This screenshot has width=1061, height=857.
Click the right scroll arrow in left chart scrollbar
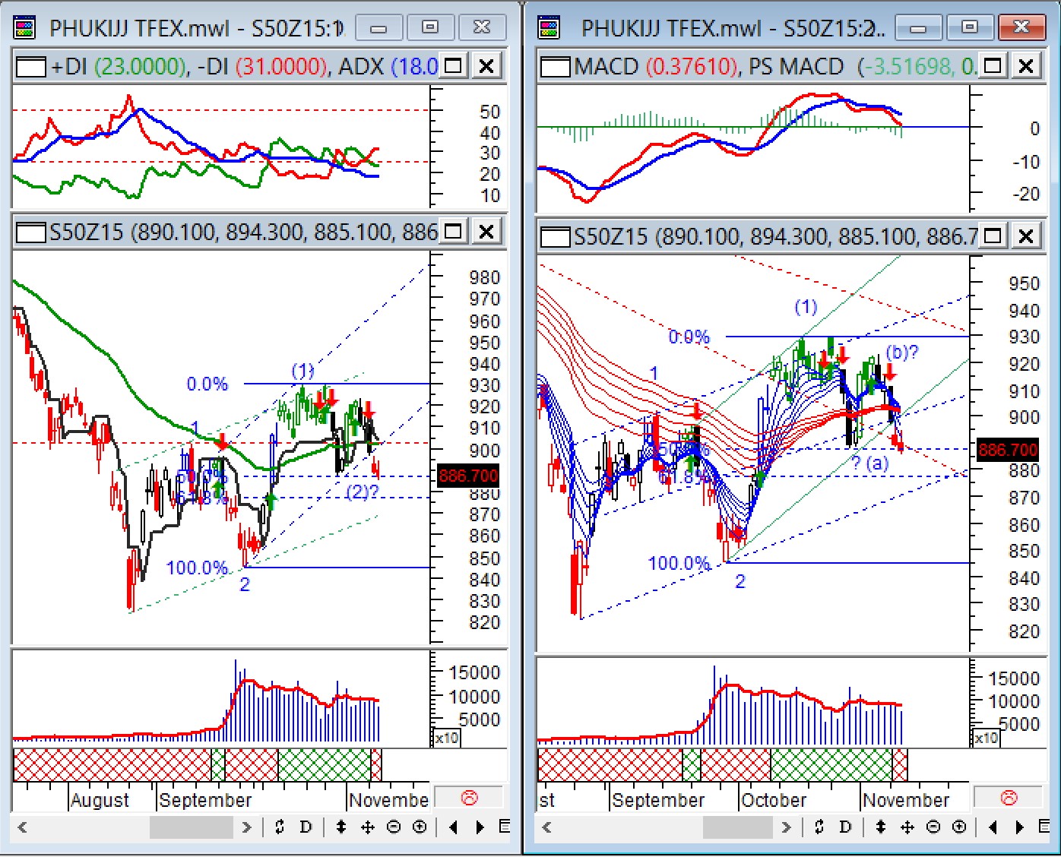coord(246,827)
